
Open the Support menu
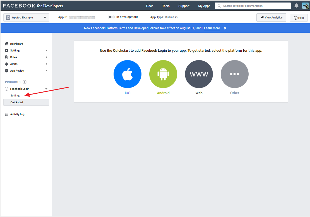pos(184,6)
